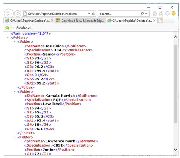Select the Position Senior line
Image resolution: width=180 pixels, height=158 pixels.
[50, 54]
